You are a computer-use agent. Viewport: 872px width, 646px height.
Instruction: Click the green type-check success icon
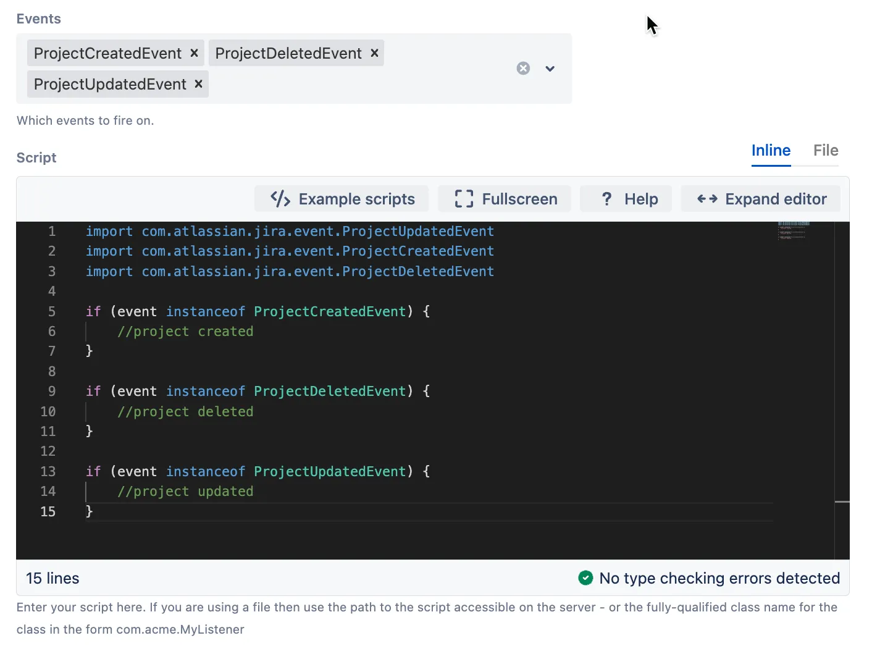pyautogui.click(x=585, y=578)
